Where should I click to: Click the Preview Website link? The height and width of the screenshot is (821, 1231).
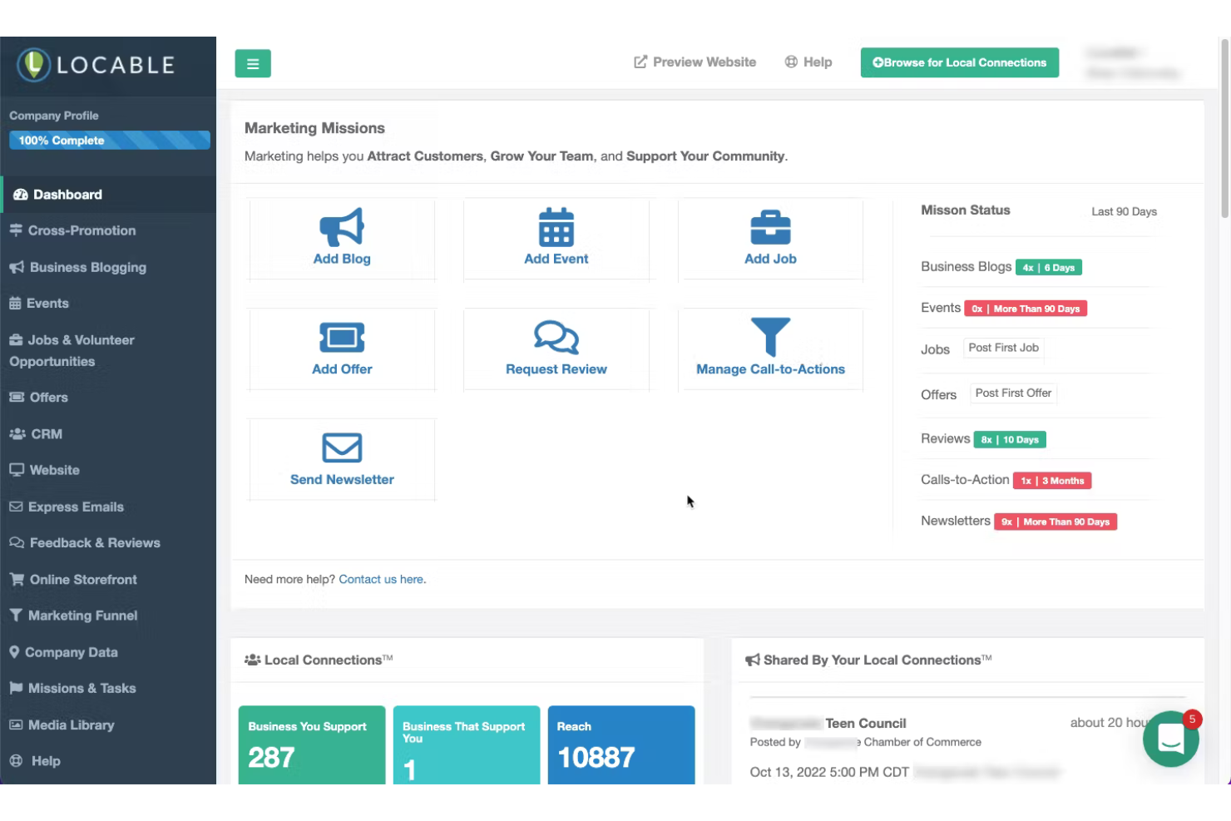pyautogui.click(x=695, y=62)
